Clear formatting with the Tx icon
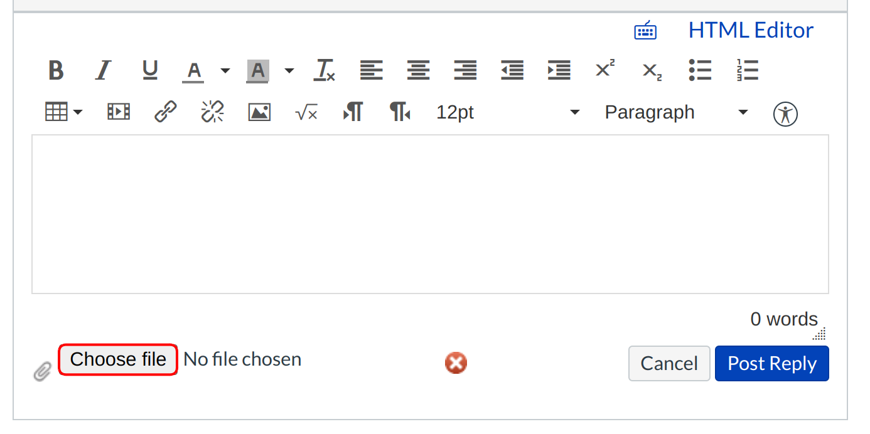 tap(324, 70)
